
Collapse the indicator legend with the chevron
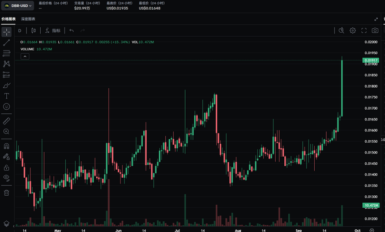(25, 57)
